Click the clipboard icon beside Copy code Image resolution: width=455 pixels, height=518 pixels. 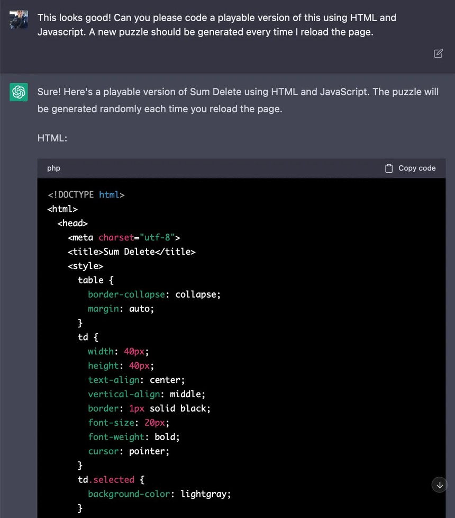[389, 168]
